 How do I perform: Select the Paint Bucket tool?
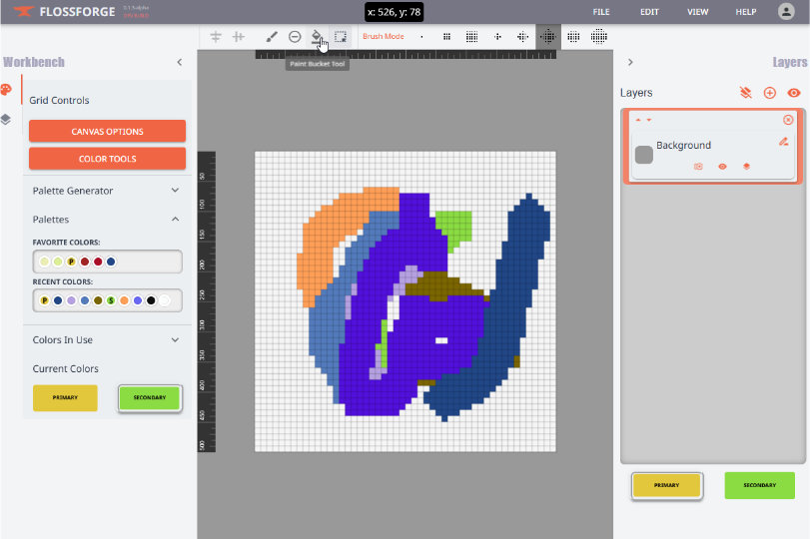[x=317, y=36]
